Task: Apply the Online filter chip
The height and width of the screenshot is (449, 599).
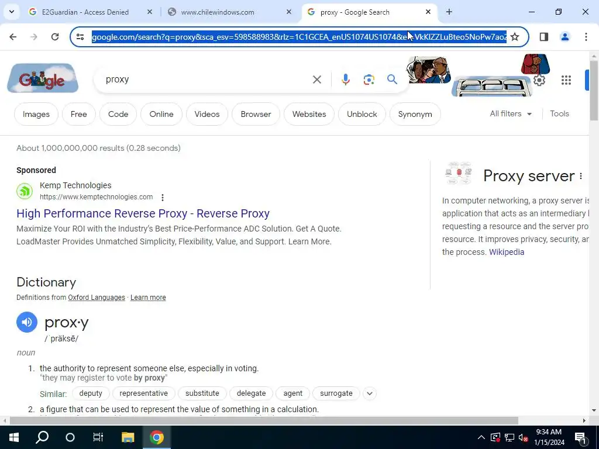Action: [x=161, y=114]
